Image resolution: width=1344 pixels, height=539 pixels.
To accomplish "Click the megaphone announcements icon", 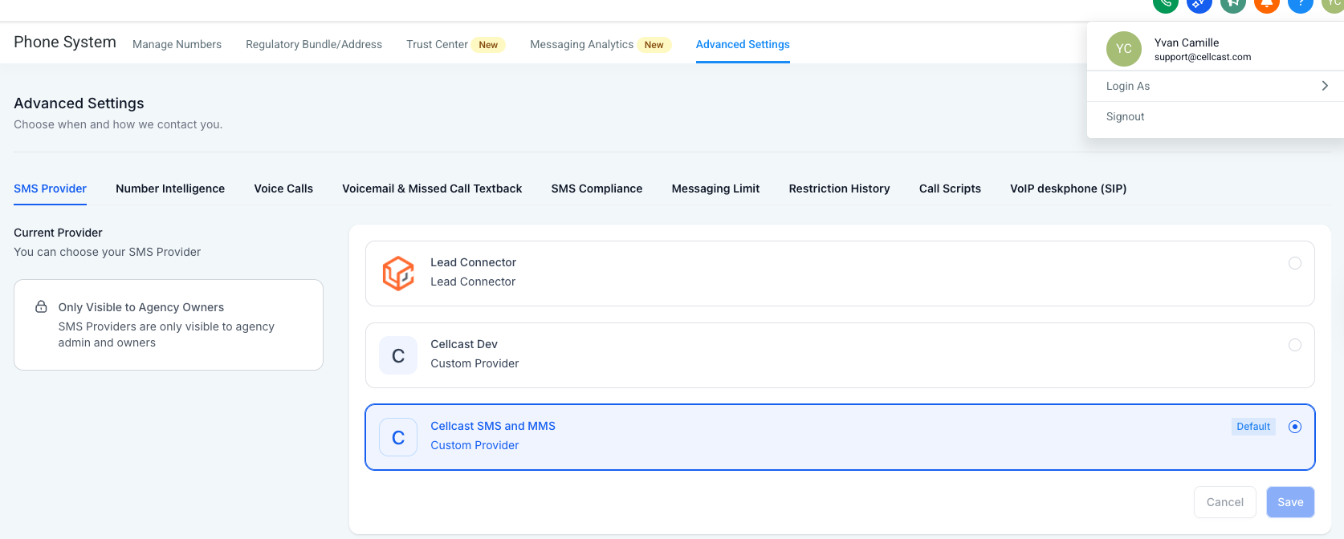I will [x=1232, y=4].
